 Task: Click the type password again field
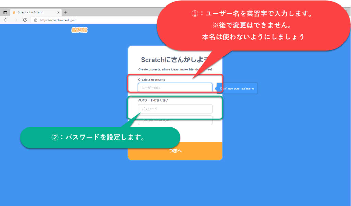175,120
